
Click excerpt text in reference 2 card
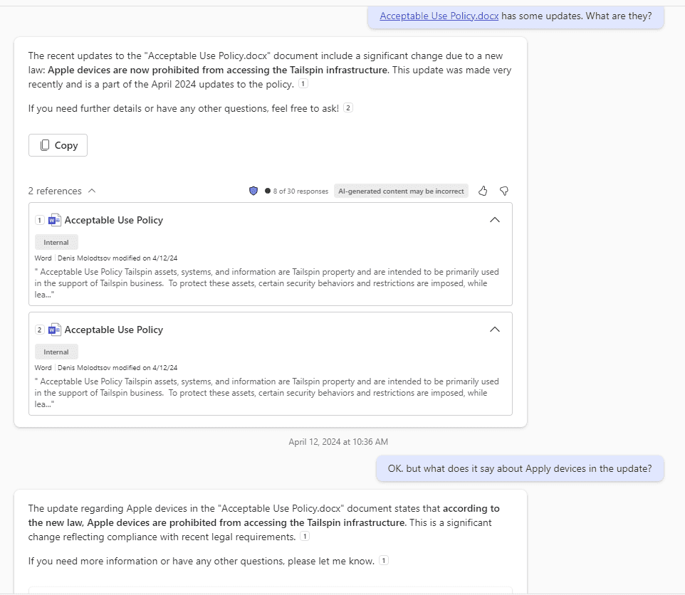coord(267,393)
